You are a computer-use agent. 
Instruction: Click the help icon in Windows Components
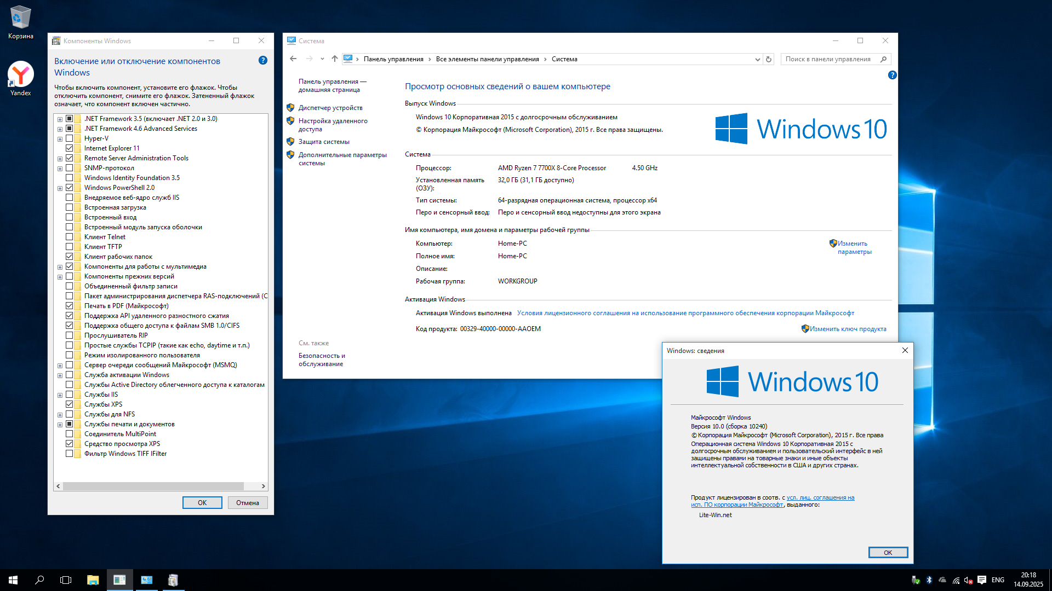click(263, 61)
